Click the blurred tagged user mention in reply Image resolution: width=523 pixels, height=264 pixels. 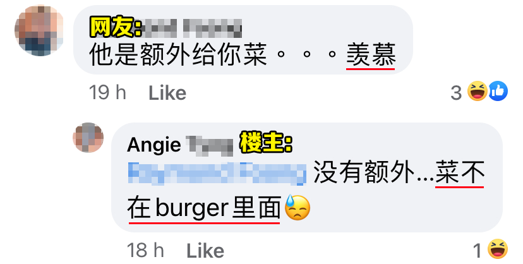217,173
